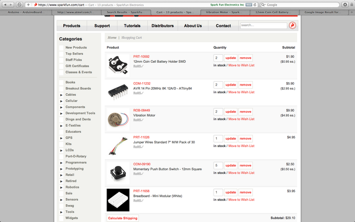The image size is (355, 222).
Task: Click the add bookmark plus button
Action: [x=28, y=4]
